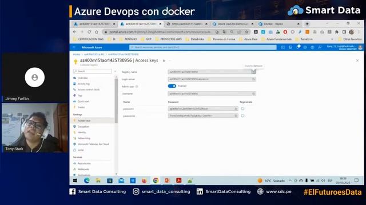The image size is (366, 205).
Task: Open the browser Extensions puzzle icon
Action: click(x=337, y=32)
